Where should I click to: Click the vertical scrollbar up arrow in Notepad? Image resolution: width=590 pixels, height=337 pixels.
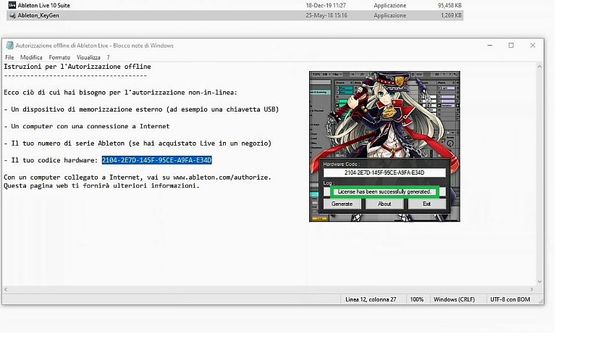click(x=539, y=66)
